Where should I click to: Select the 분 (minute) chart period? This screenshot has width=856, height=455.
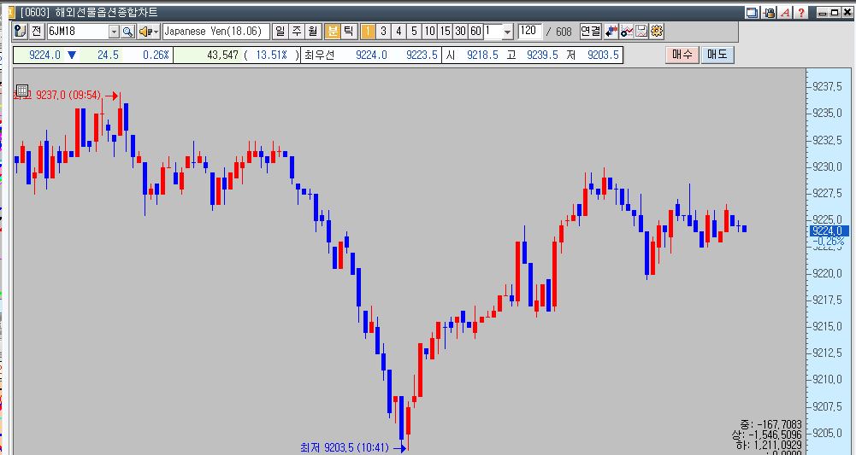pos(333,32)
